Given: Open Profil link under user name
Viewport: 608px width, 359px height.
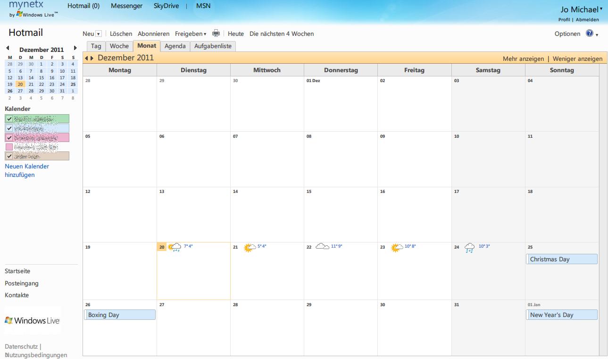Looking at the screenshot, I should pyautogui.click(x=564, y=19).
